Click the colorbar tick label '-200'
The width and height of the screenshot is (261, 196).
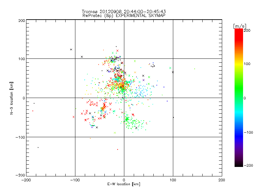point(248,165)
